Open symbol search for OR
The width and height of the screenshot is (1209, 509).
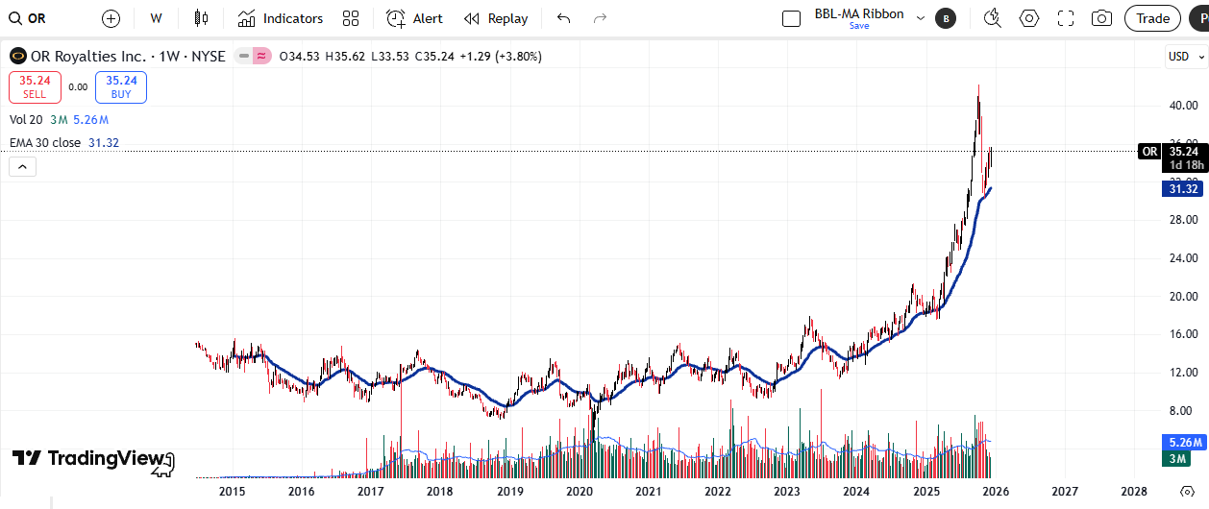[28, 18]
